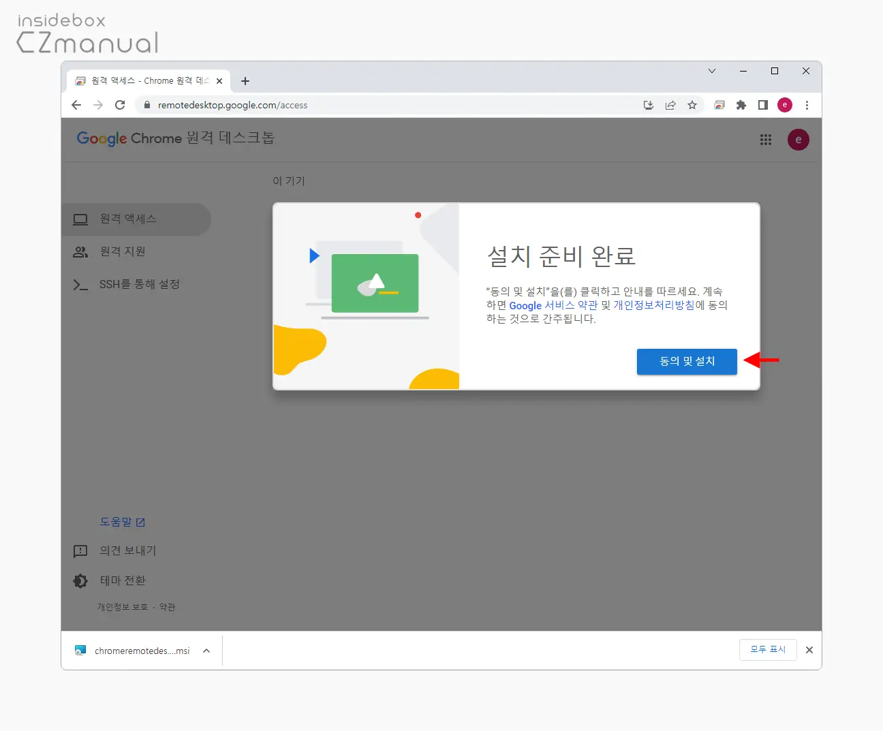Image resolution: width=883 pixels, height=731 pixels.
Task: Click the browser forward arrow
Action: [98, 105]
